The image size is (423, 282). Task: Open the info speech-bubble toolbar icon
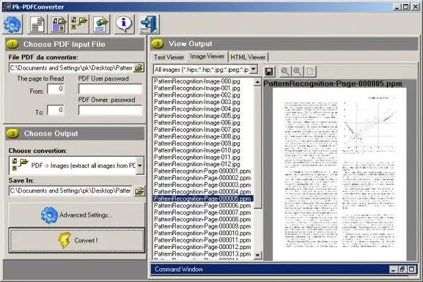pyautogui.click(x=124, y=24)
